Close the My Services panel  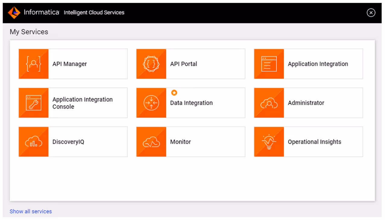pos(371,13)
